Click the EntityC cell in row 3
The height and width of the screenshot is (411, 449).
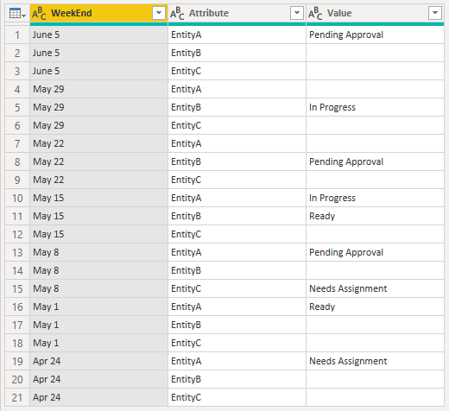[237, 72]
